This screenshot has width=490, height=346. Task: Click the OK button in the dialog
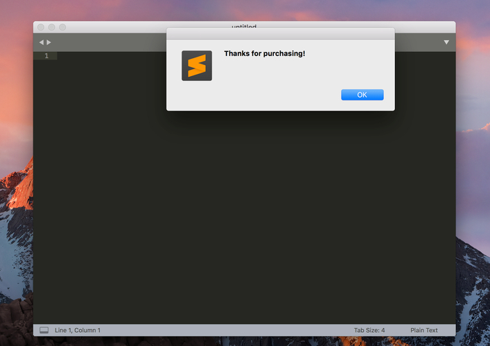(x=362, y=95)
